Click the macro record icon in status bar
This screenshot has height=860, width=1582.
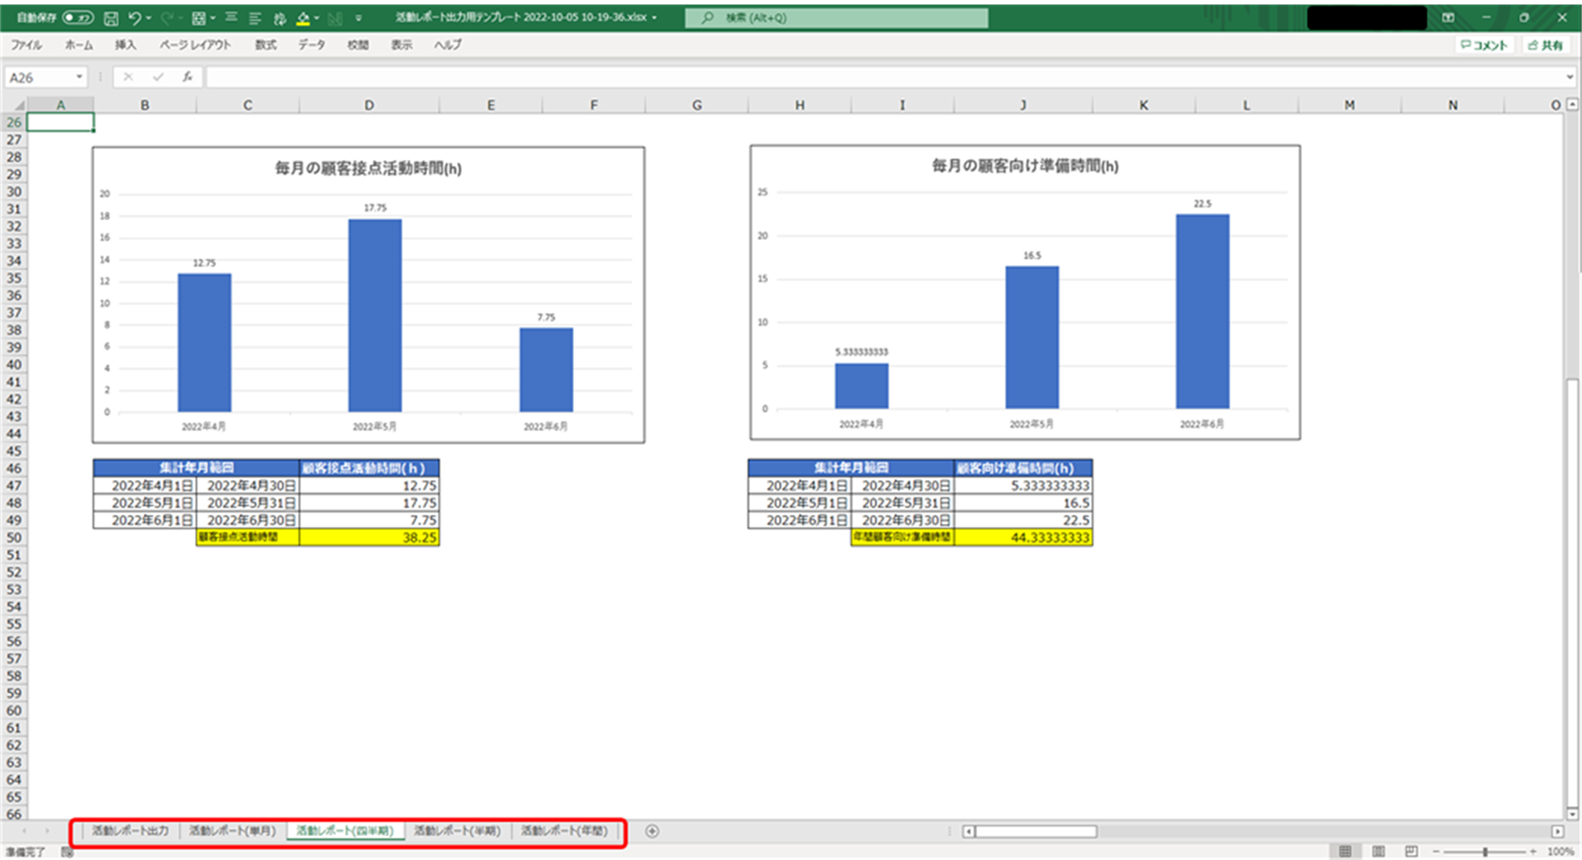tap(67, 852)
